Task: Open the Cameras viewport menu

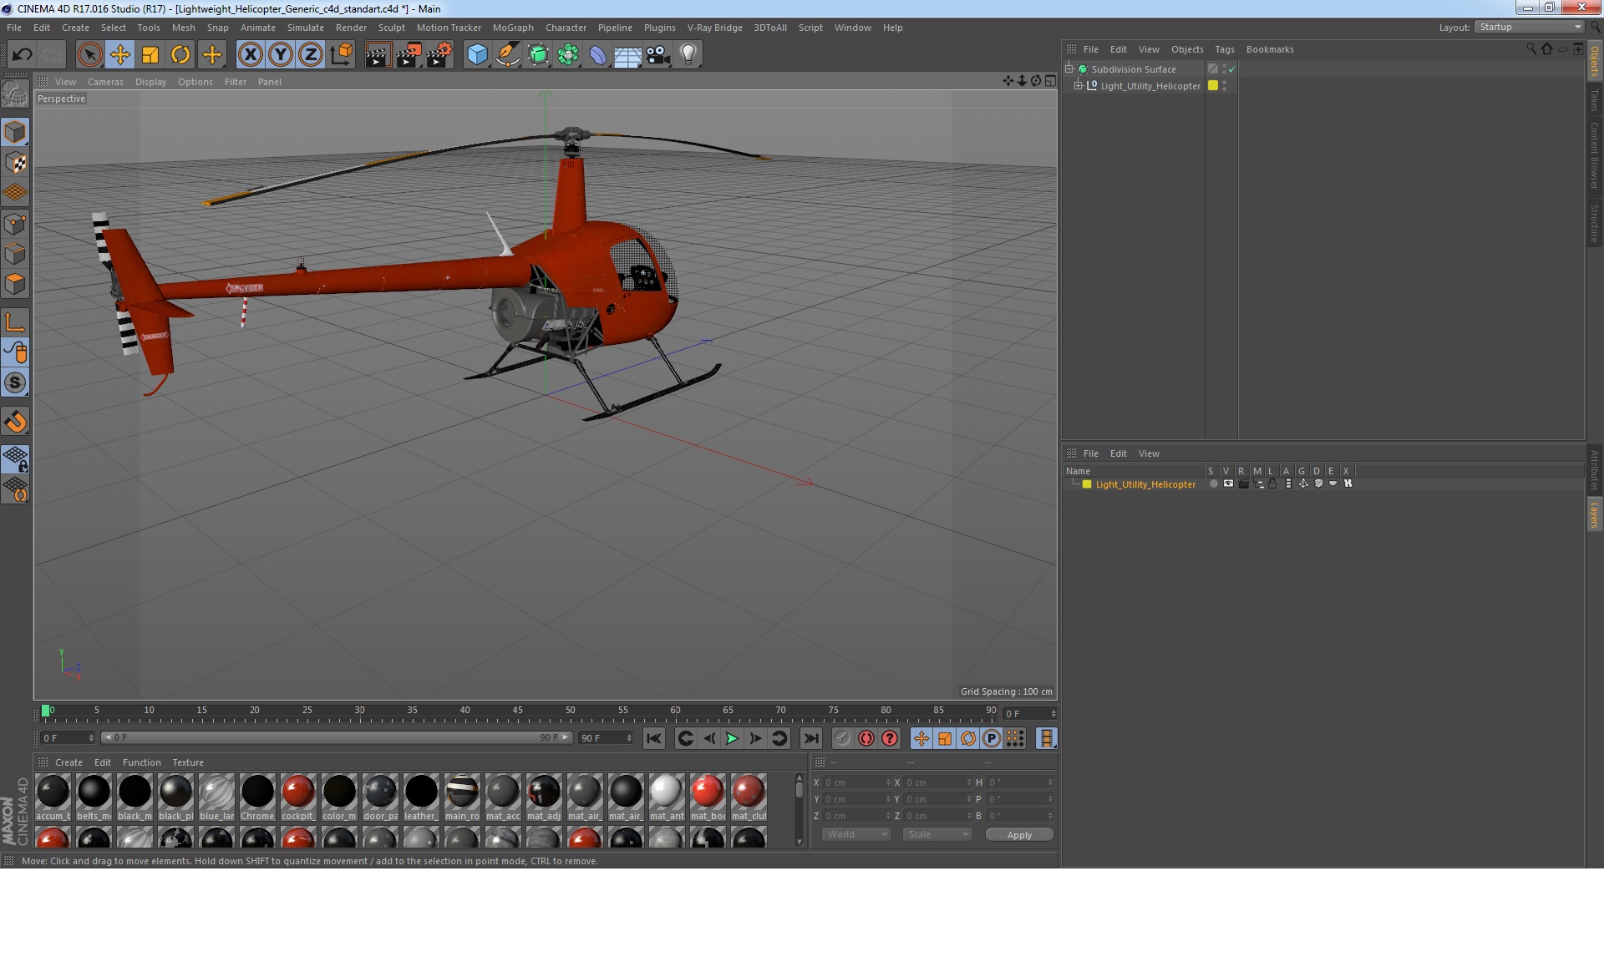Action: pyautogui.click(x=105, y=82)
